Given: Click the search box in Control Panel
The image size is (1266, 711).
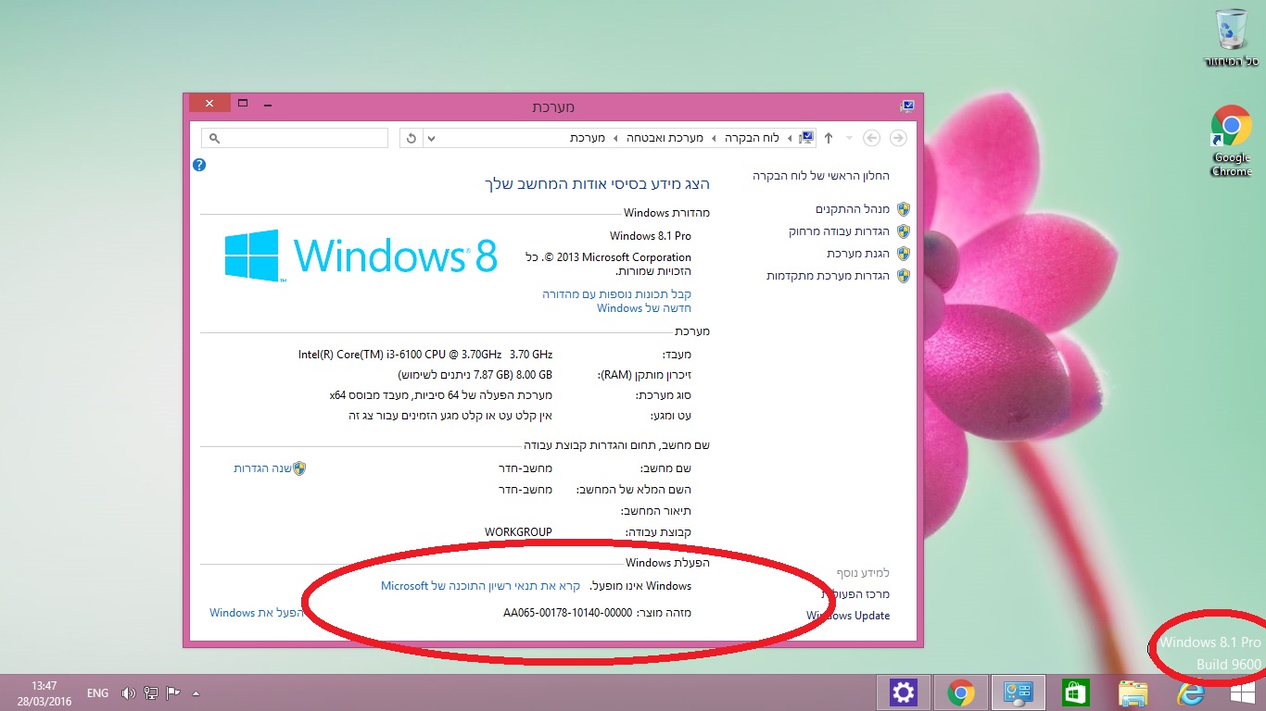Looking at the screenshot, I should click(295, 138).
